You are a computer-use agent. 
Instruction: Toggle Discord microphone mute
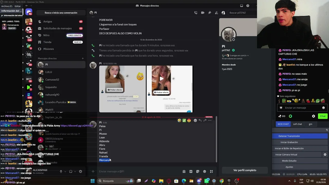tap(61, 171)
